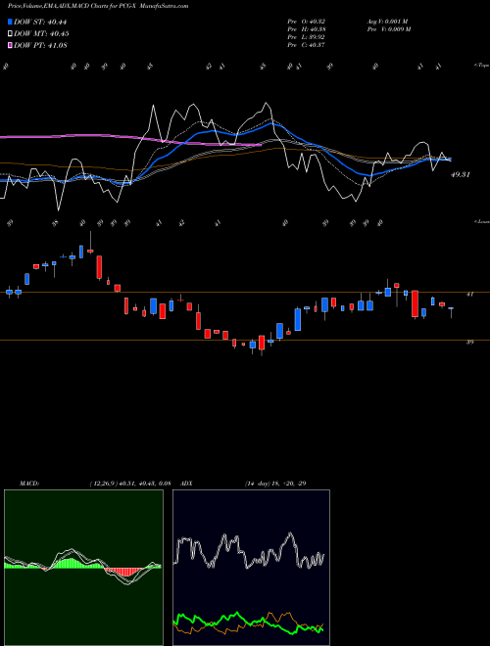Click the 49.31 price label
490x646 pixels.
461,174
